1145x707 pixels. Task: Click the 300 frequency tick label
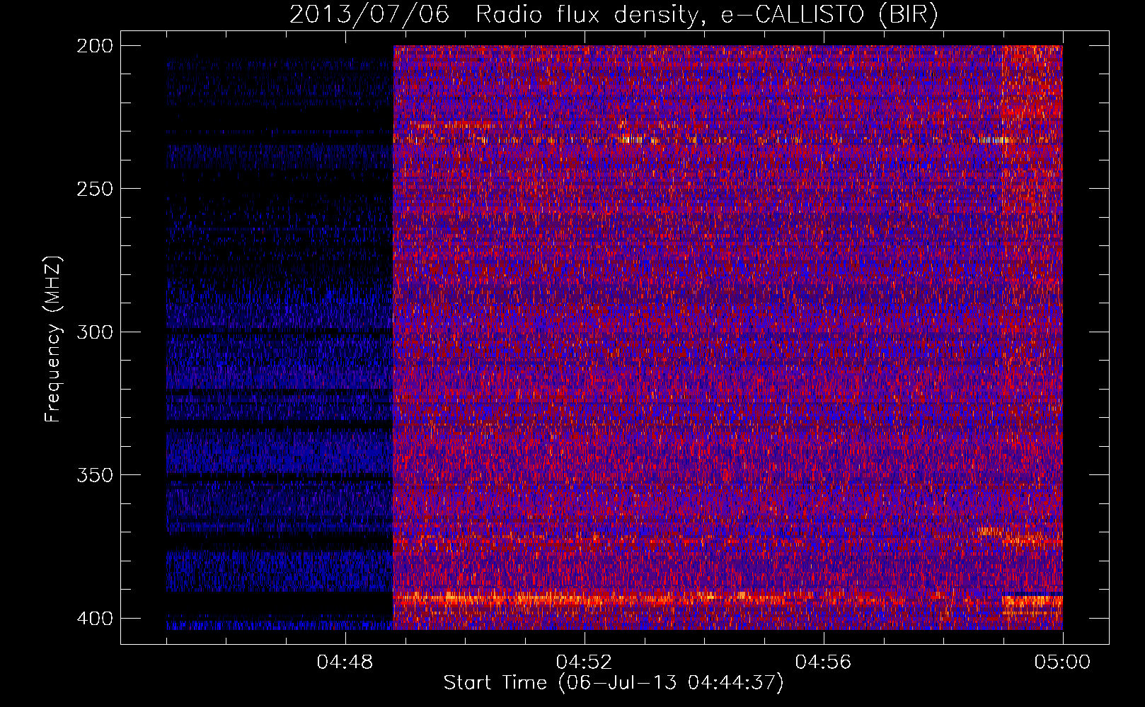tap(95, 332)
